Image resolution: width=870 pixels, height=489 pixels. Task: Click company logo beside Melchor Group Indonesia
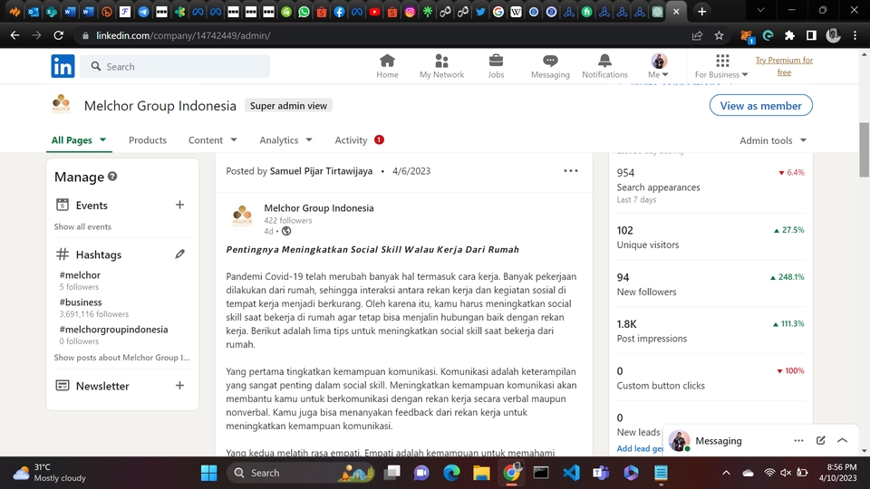pos(61,105)
